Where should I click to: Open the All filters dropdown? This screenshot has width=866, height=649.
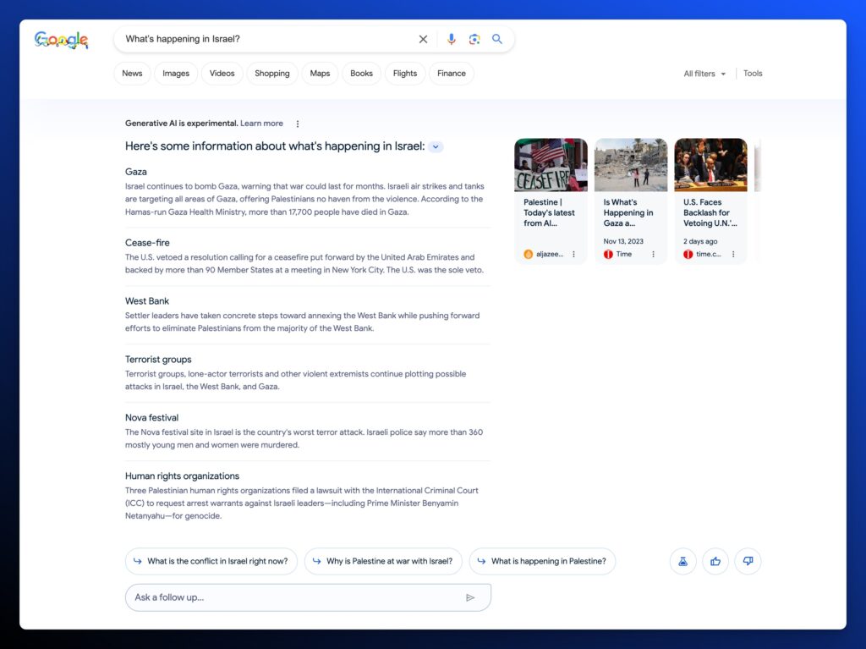pos(704,74)
